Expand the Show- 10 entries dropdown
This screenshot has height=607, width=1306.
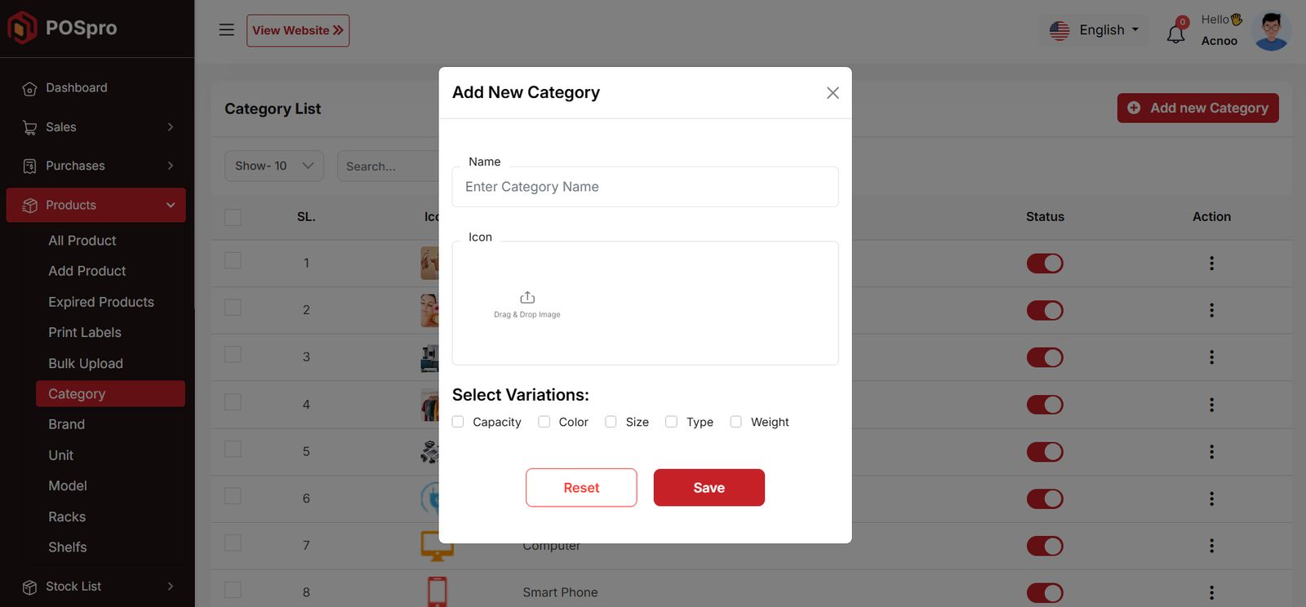273,166
